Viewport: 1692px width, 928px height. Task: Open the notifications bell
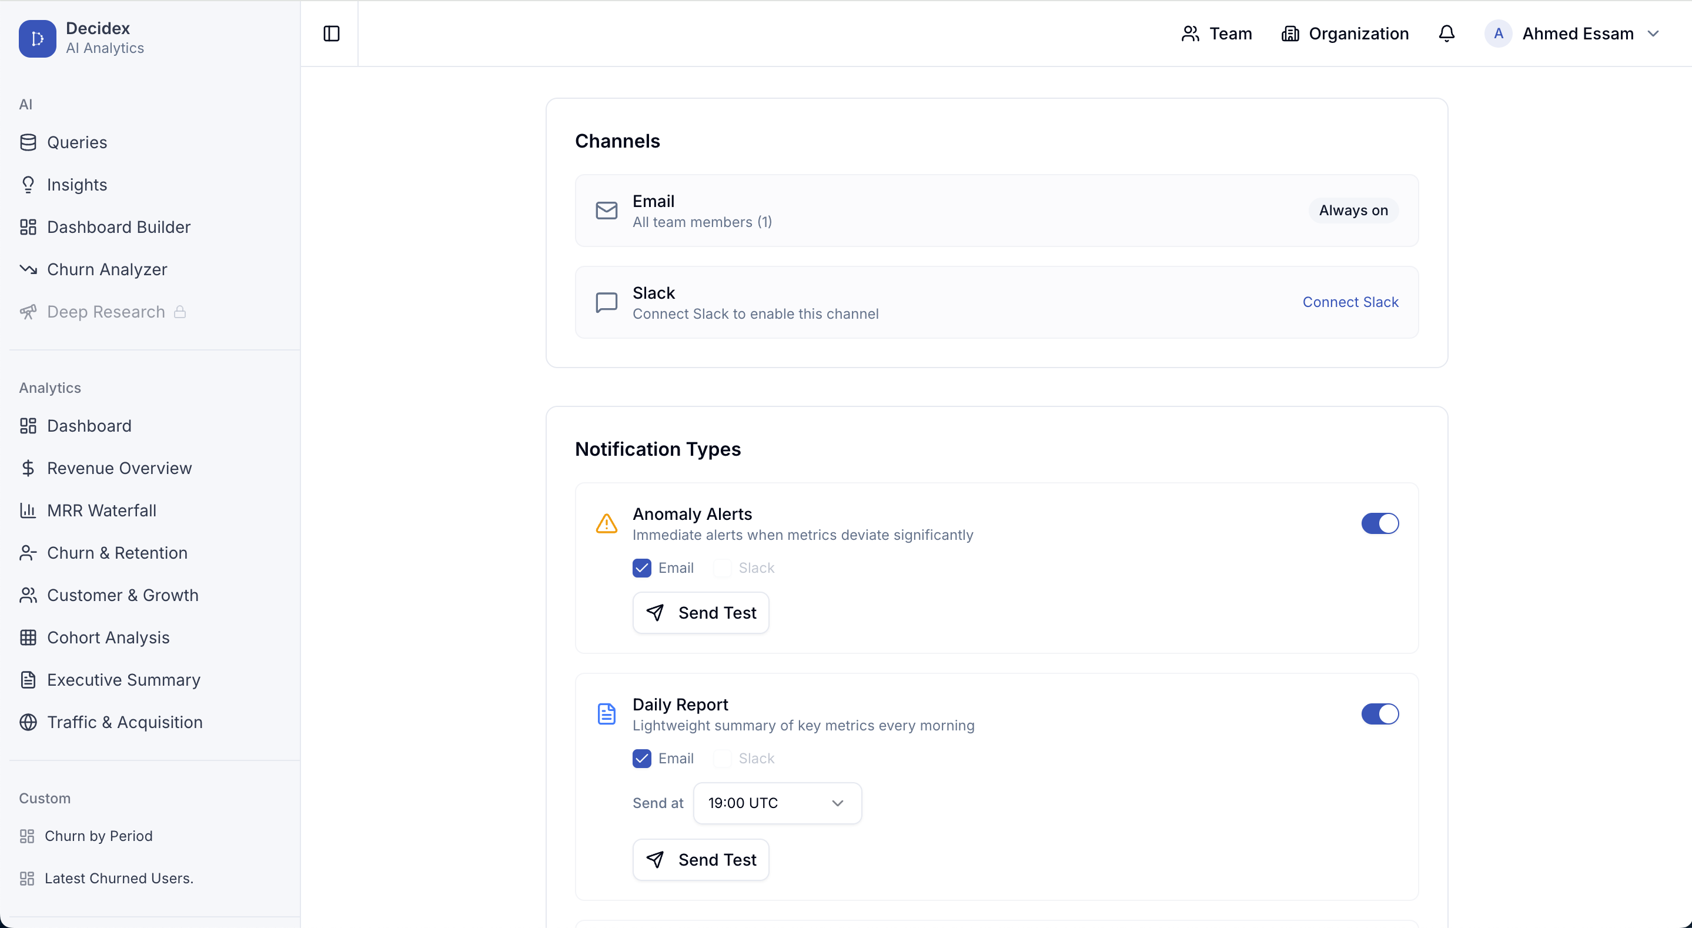tap(1446, 34)
